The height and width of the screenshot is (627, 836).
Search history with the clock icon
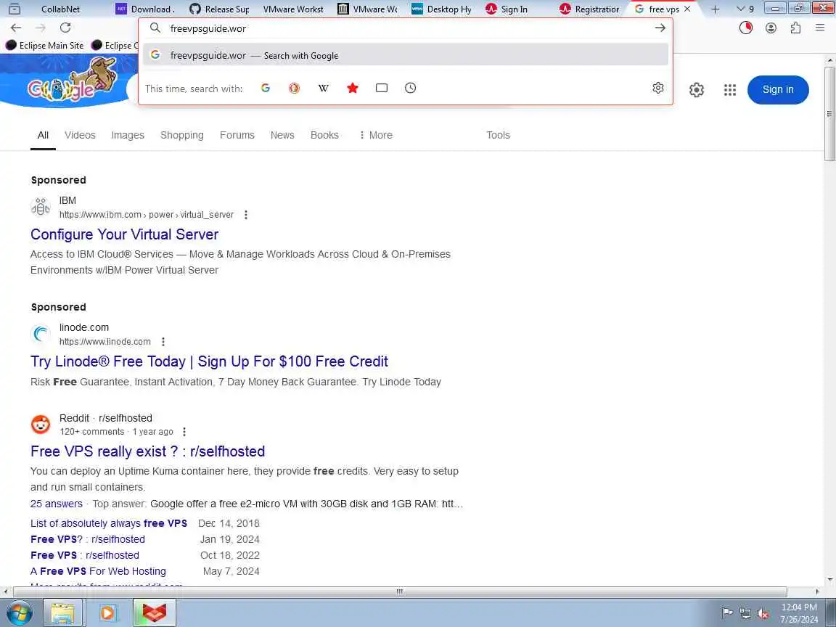click(x=410, y=88)
